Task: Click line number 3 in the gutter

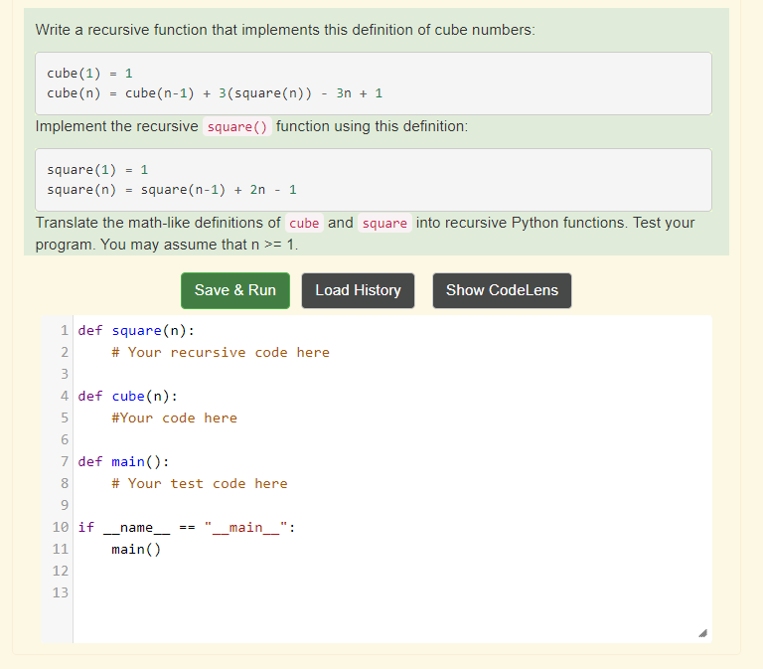Action: [x=65, y=374]
